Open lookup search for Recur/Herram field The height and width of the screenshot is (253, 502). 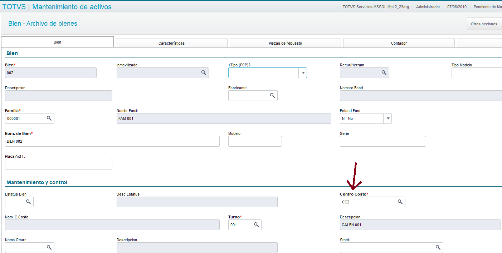point(384,72)
